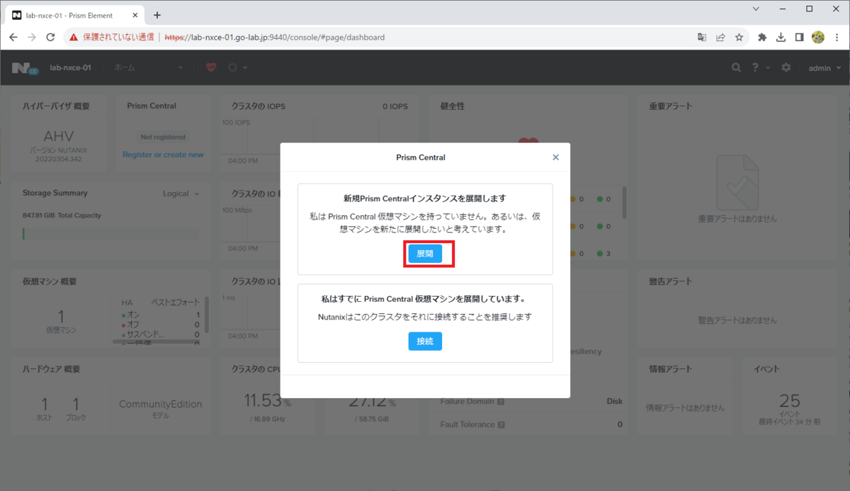The width and height of the screenshot is (850, 491).
Task: Open the extensions puzzle icon
Action: pos(762,37)
